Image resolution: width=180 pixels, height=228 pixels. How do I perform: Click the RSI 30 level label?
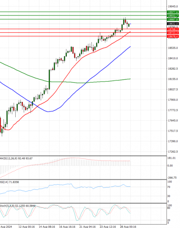click(169, 196)
